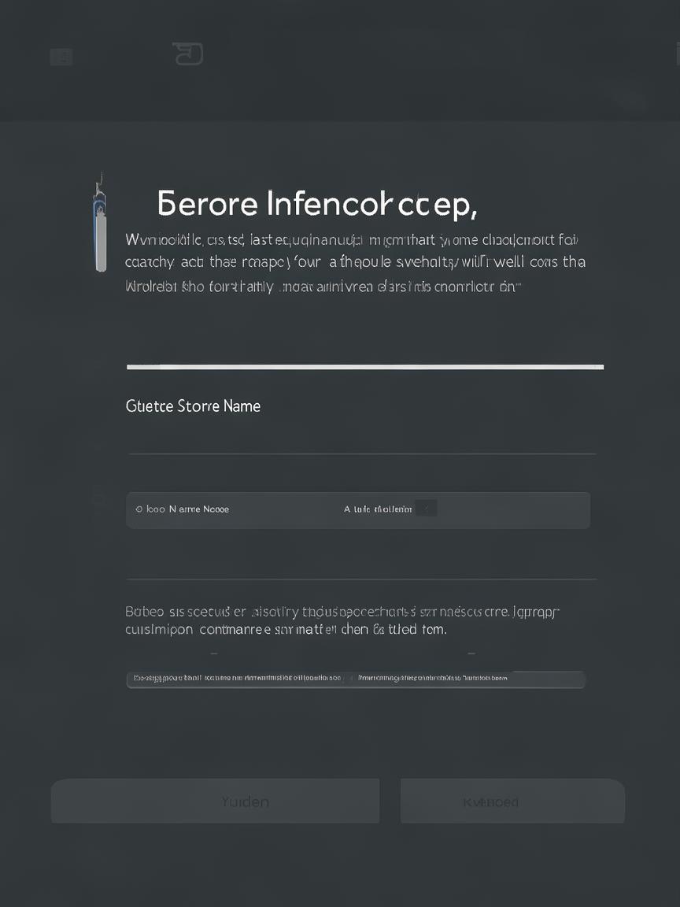680x907 pixels.
Task: Click left segment of the thin bottom field
Action: (236, 678)
